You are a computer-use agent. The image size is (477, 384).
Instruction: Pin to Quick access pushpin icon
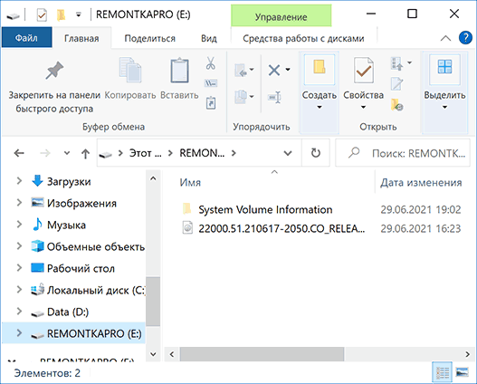[54, 70]
